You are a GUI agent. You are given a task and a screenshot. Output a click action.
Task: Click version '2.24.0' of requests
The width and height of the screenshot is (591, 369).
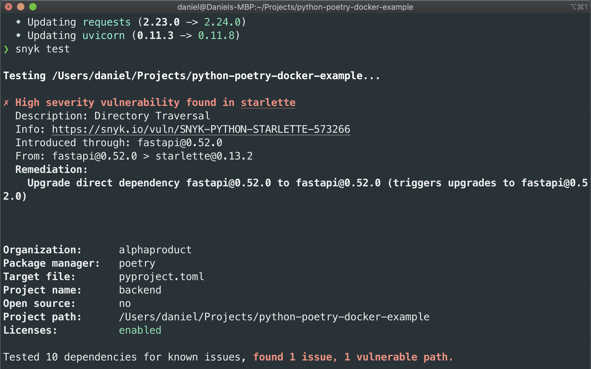coord(222,22)
